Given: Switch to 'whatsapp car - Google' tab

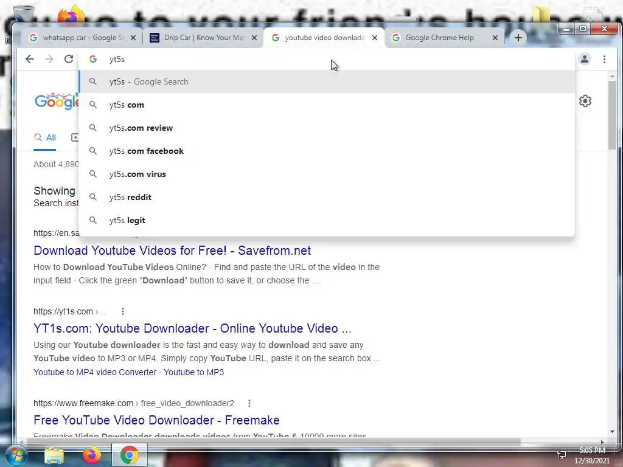Looking at the screenshot, I should pyautogui.click(x=82, y=38).
